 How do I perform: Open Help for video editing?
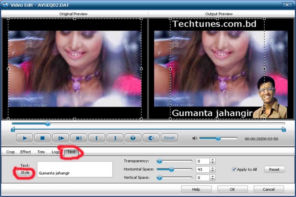(x=196, y=189)
